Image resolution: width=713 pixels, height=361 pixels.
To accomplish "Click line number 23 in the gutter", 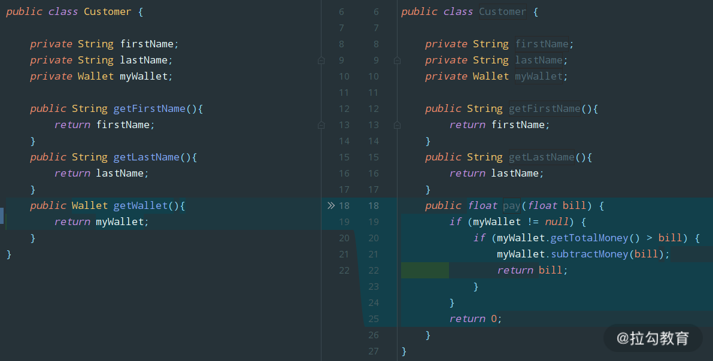I will [374, 286].
